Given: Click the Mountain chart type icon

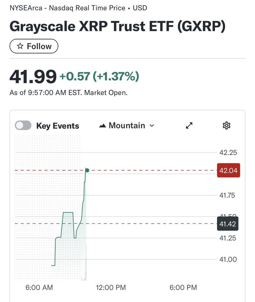Looking at the screenshot, I should click(103, 126).
